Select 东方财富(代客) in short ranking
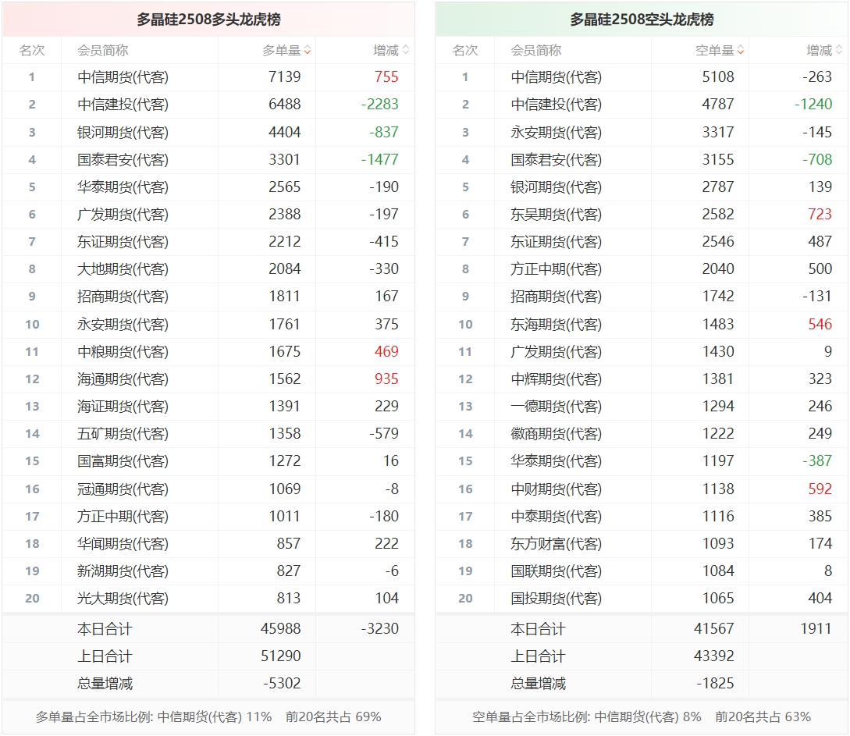This screenshot has height=736, width=850. point(557,543)
